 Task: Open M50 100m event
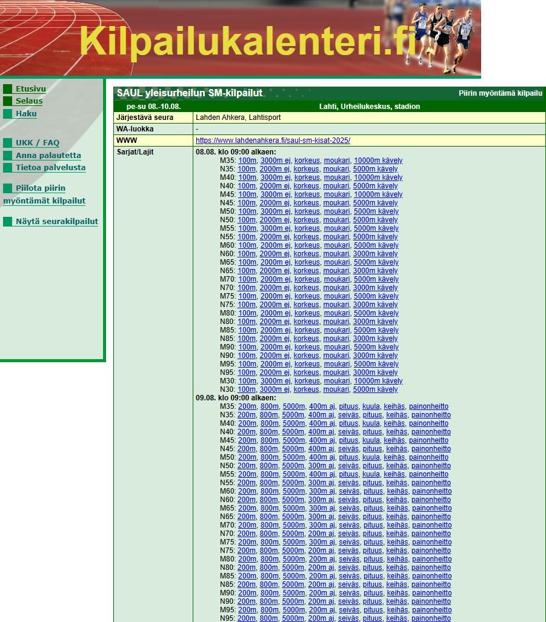[x=247, y=211]
